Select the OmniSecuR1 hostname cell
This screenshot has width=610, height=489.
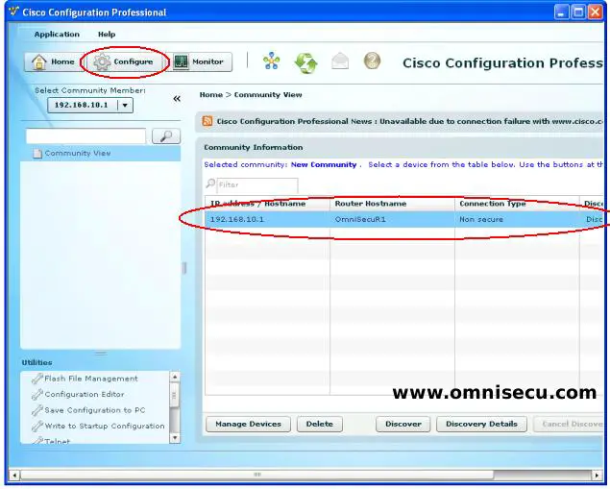392,219
